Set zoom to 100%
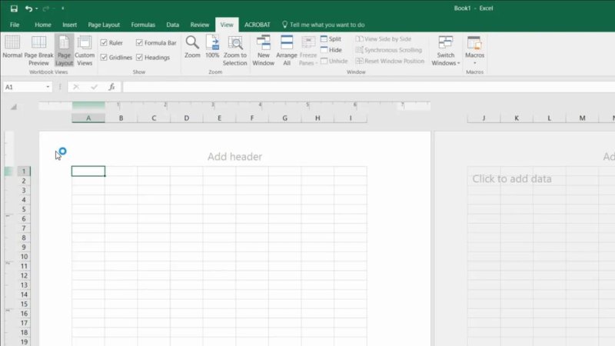 pyautogui.click(x=212, y=47)
